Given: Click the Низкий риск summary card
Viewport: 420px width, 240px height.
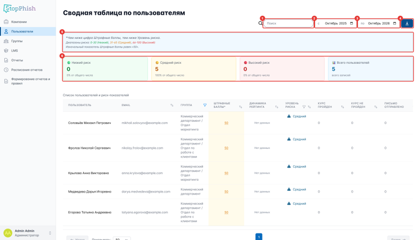Looking at the screenshot, I should coord(105,69).
